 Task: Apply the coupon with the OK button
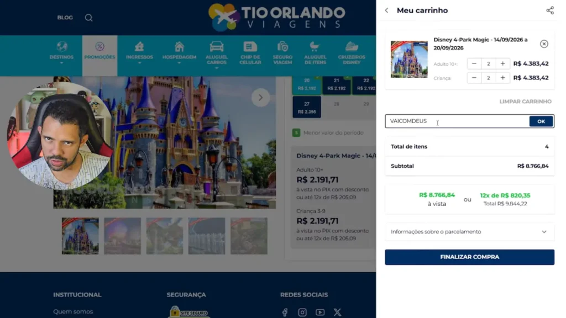pyautogui.click(x=541, y=121)
